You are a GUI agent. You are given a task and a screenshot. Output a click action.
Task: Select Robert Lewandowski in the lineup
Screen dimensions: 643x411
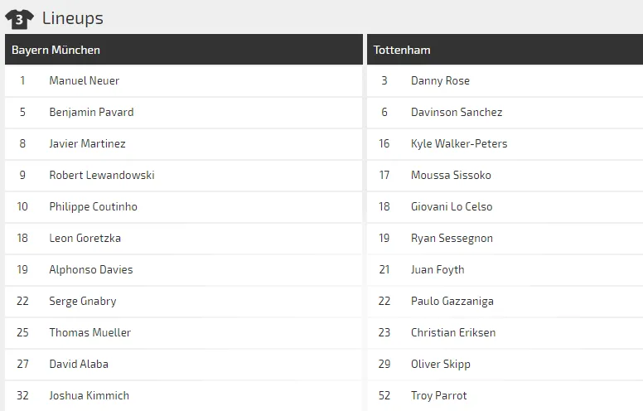[101, 175]
